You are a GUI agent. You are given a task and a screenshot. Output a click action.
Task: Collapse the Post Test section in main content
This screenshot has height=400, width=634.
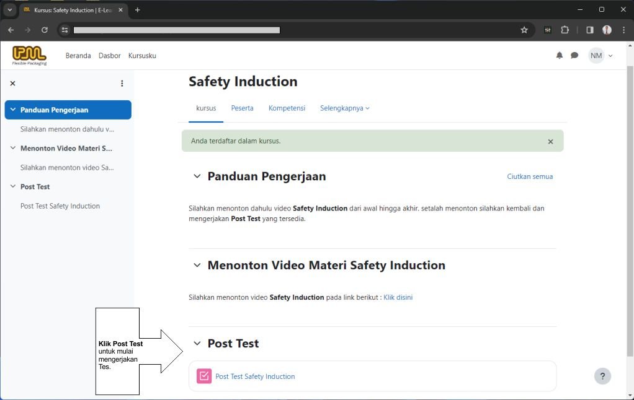tap(197, 344)
